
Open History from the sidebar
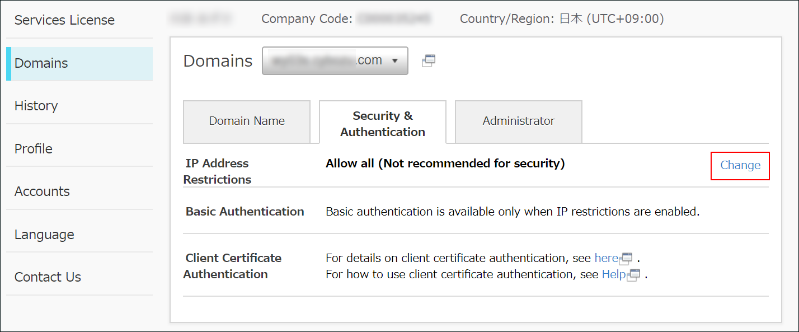(36, 106)
